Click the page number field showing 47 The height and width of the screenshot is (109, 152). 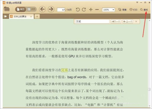tap(61, 10)
